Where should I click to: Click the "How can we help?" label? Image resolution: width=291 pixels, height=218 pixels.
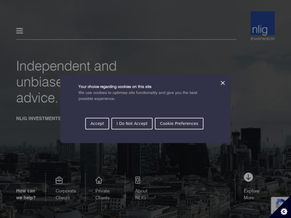tap(26, 194)
